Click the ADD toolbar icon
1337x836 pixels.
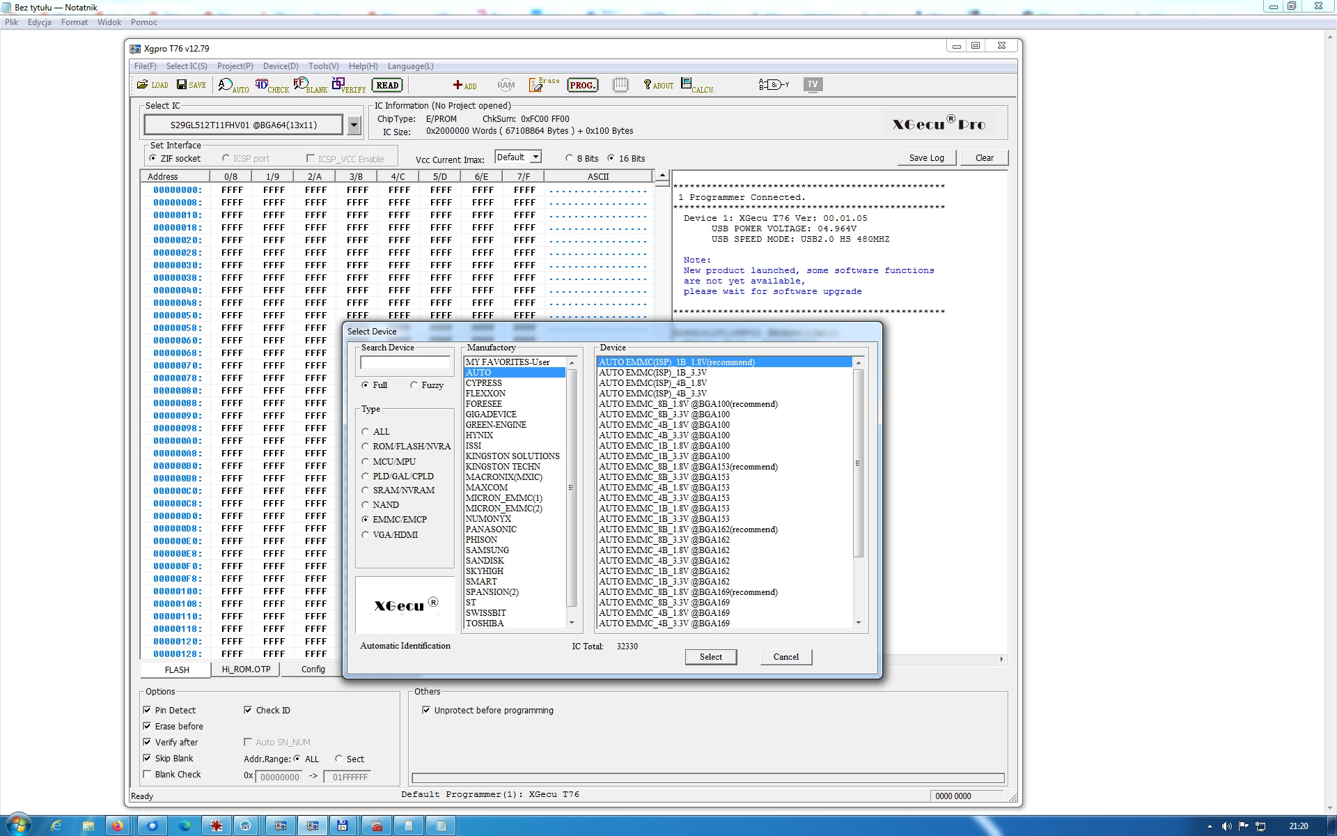464,85
